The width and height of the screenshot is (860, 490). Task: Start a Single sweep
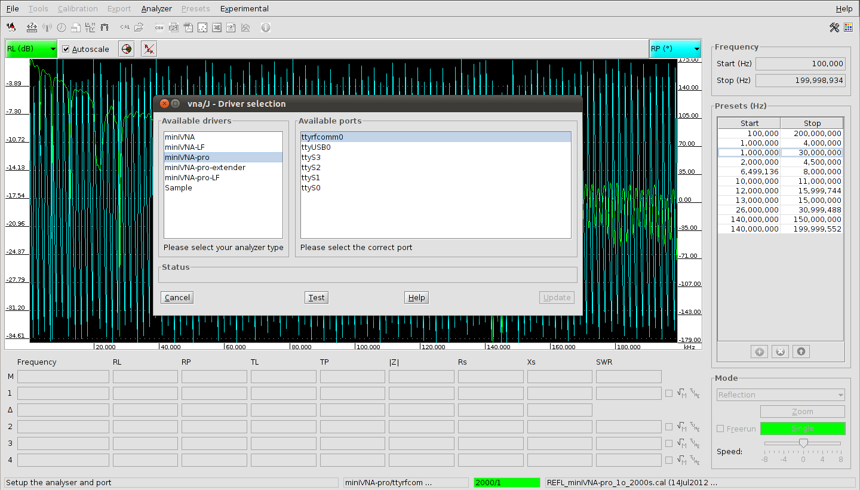(x=802, y=429)
